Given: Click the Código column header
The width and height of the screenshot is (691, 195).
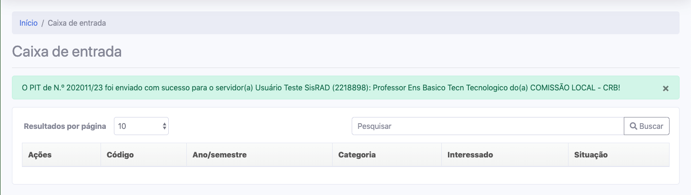Looking at the screenshot, I should click(x=120, y=155).
